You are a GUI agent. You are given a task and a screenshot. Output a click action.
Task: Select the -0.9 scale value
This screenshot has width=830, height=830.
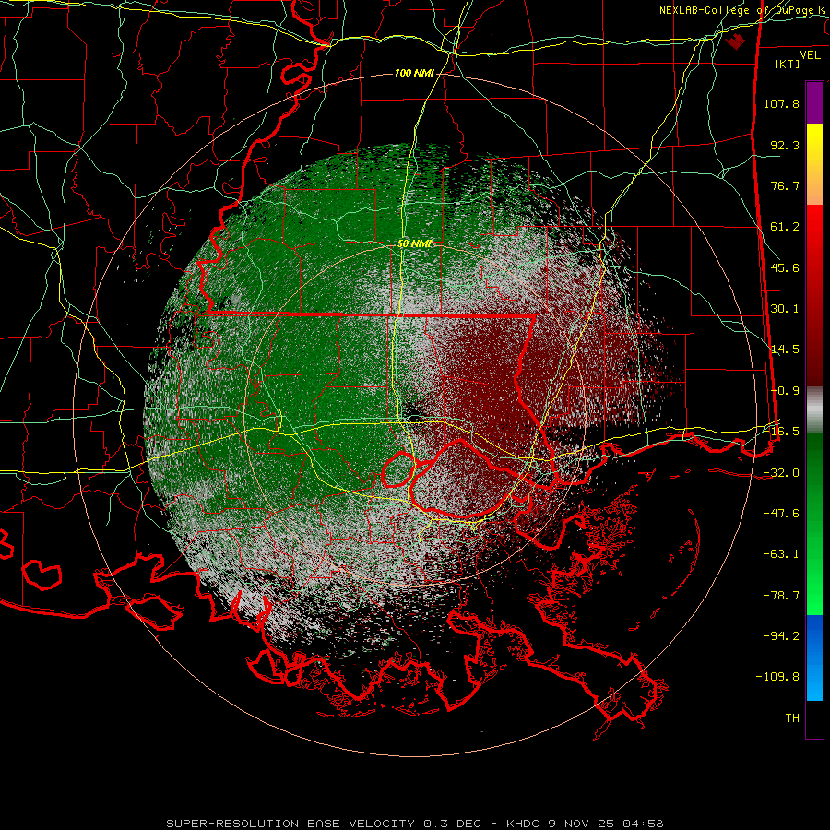785,391
